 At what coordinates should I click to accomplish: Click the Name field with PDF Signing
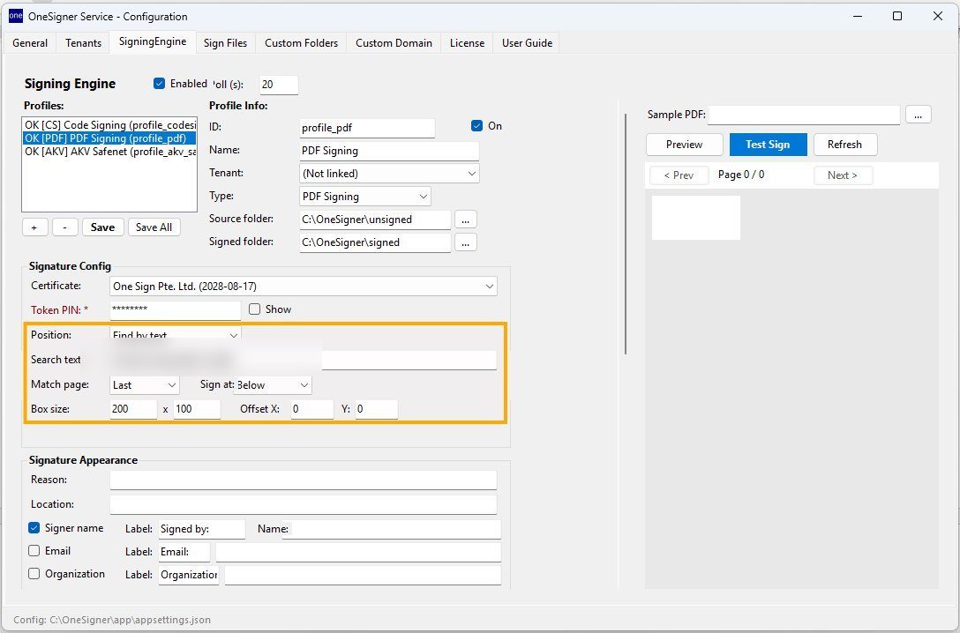tap(389, 151)
